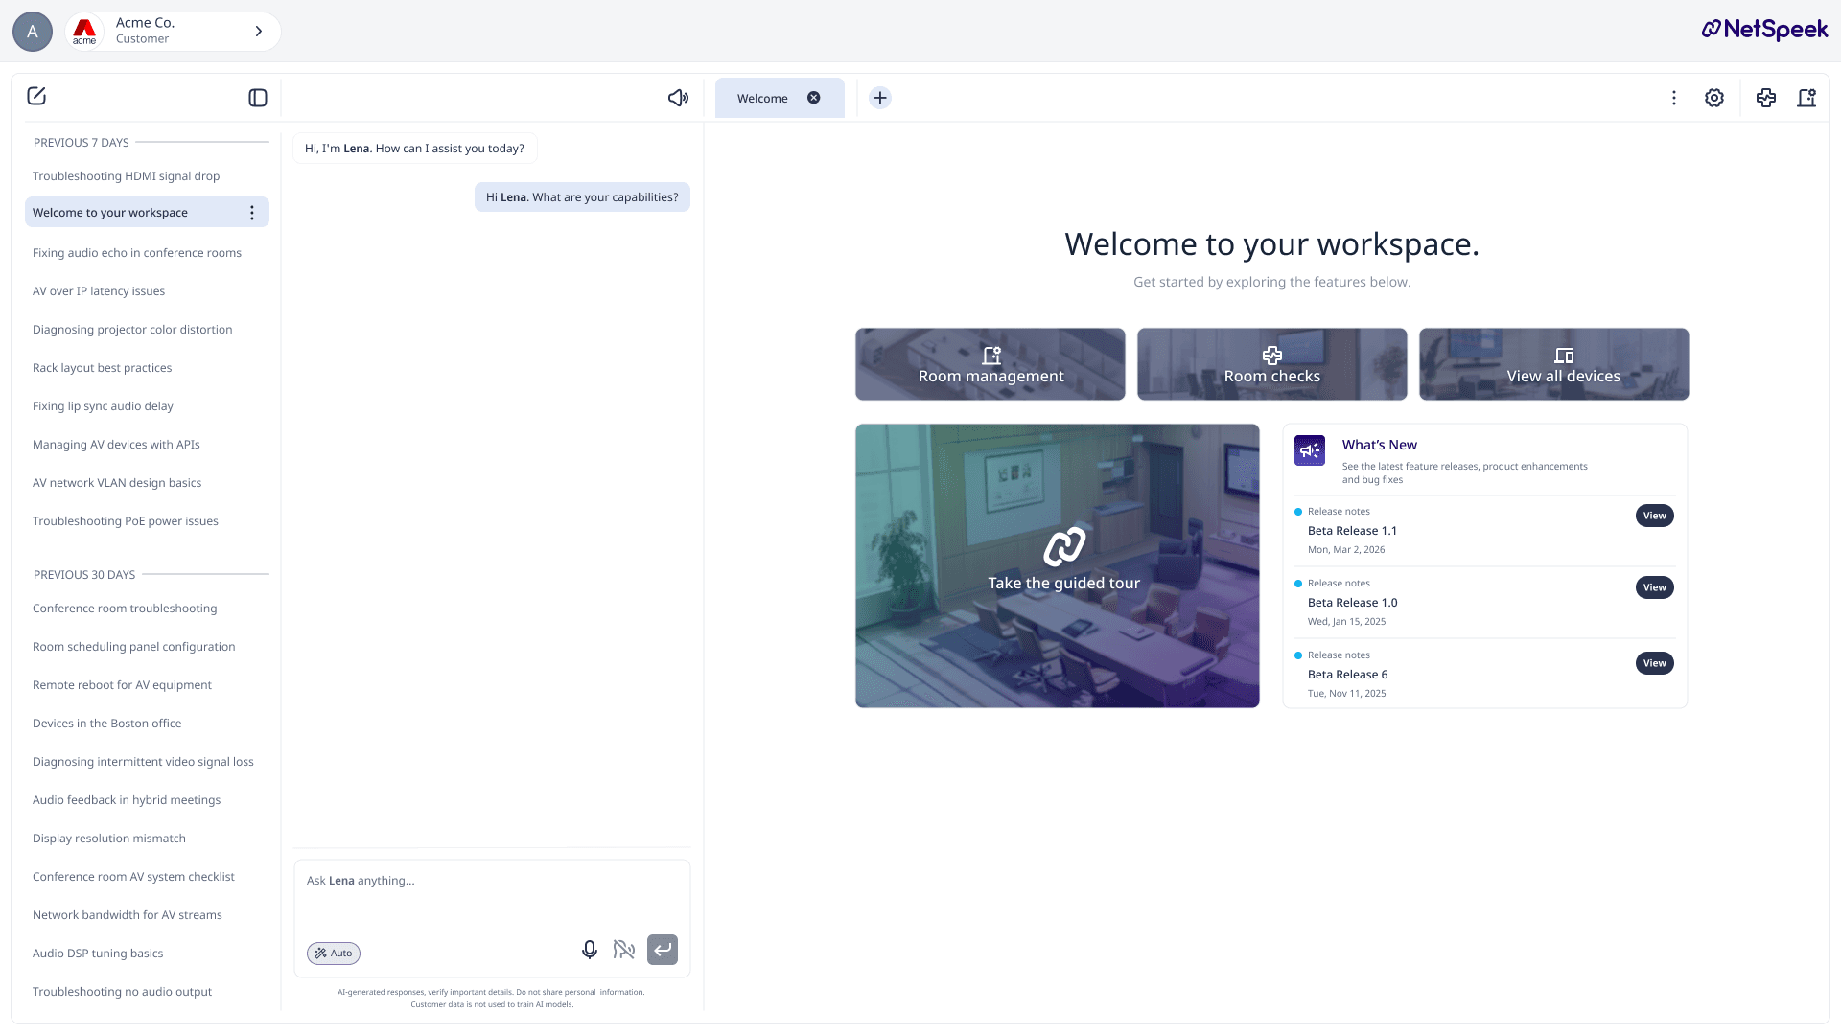Open room checks icon in top toolbar
The height and width of the screenshot is (1035, 1841).
1766,98
